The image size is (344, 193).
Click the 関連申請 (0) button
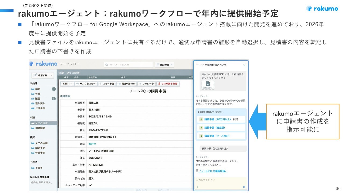(x=126, y=84)
